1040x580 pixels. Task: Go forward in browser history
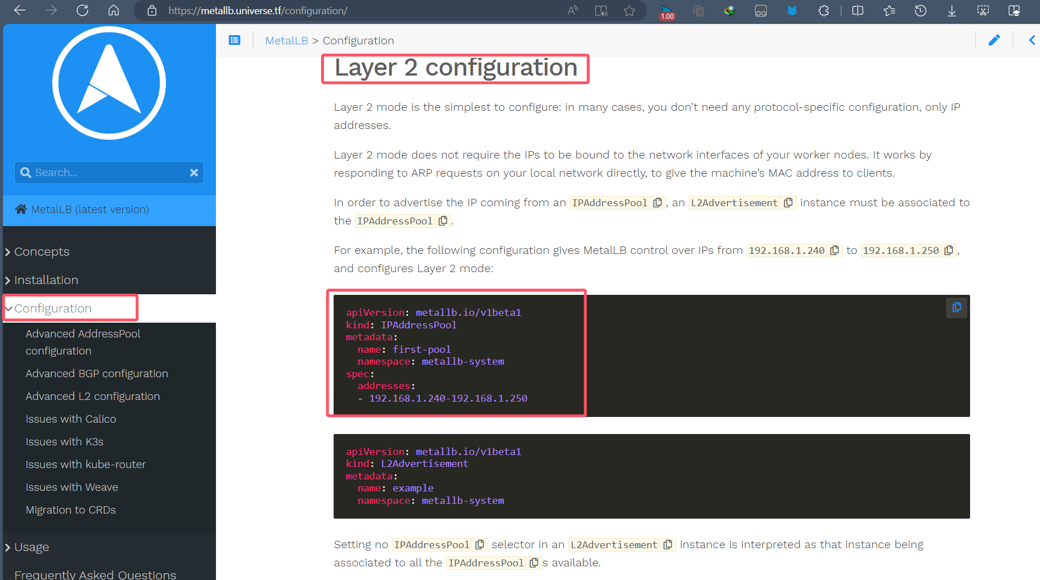pos(51,10)
